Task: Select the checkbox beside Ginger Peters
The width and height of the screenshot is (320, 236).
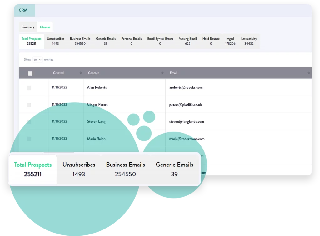Action: 29,105
